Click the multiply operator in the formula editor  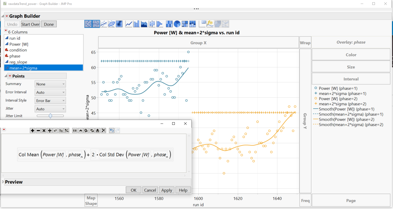43,131
